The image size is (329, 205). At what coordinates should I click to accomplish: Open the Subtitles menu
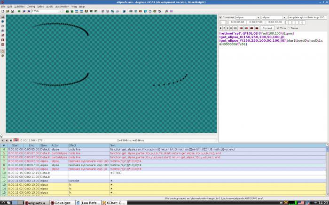tap(19, 7)
